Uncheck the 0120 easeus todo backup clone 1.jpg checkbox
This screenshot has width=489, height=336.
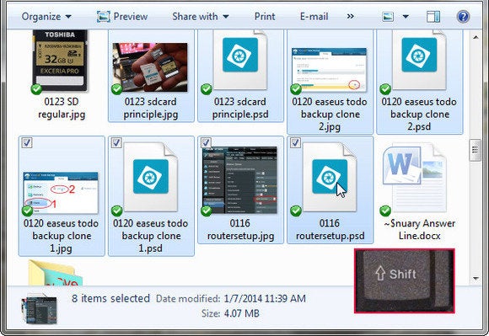click(27, 142)
